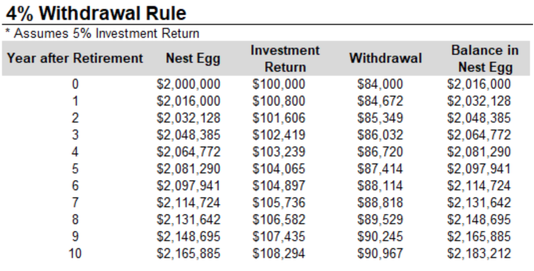Click the $2,183,212 final balance cell
This screenshot has width=534, height=271.
tap(479, 254)
